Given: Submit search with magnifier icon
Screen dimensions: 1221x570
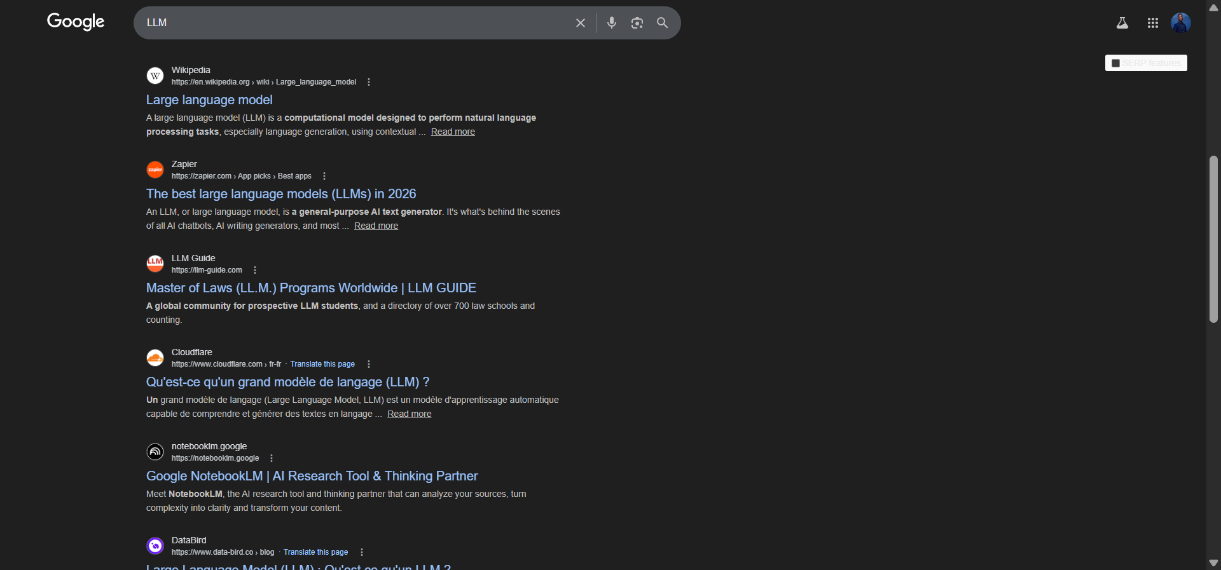Looking at the screenshot, I should pos(662,23).
